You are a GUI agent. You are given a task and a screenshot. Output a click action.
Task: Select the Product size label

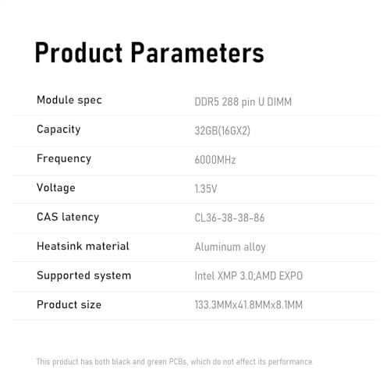(x=69, y=304)
